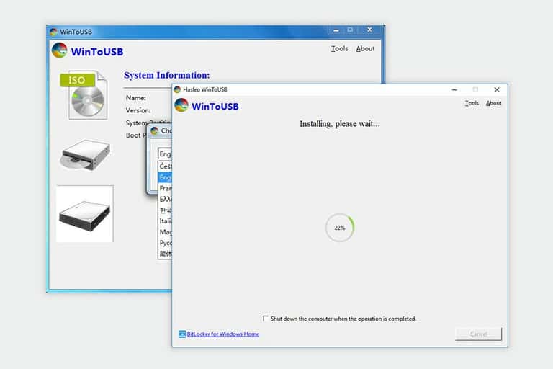Expand the language combo box showing Eng
This screenshot has height=369, width=553.
pyautogui.click(x=165, y=154)
